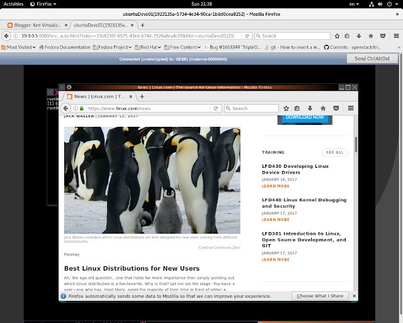The height and width of the screenshot is (323, 403).
Task: Click green padlock in inner URL bar
Action: click(81, 109)
